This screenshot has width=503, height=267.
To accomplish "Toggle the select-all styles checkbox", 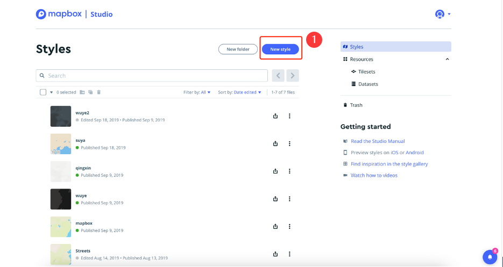I will point(43,92).
